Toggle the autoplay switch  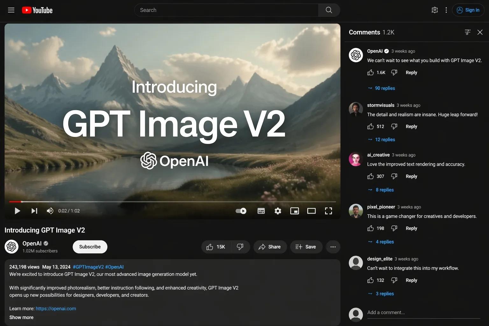tap(241, 211)
